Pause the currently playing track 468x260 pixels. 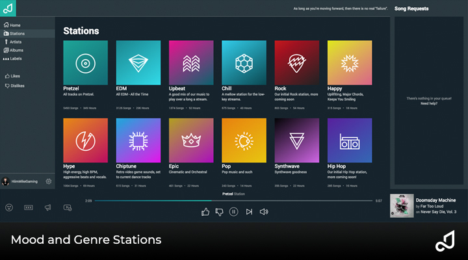[x=233, y=211]
